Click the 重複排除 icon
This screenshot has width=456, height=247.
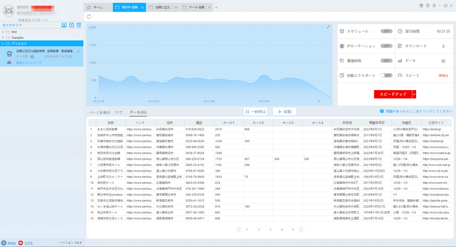click(342, 60)
